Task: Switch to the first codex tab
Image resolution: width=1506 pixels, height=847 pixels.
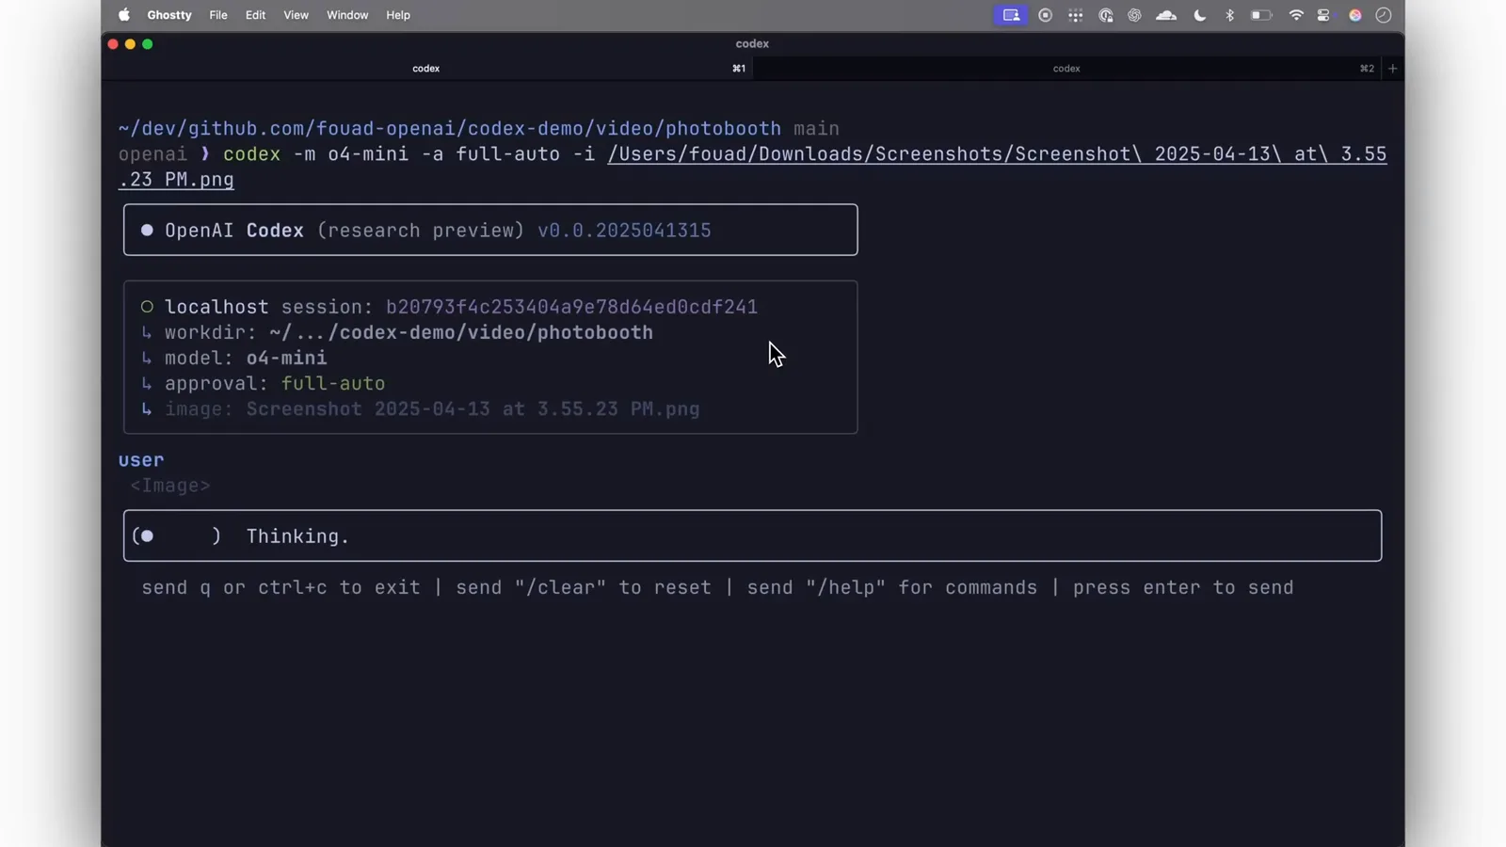Action: [x=426, y=69]
